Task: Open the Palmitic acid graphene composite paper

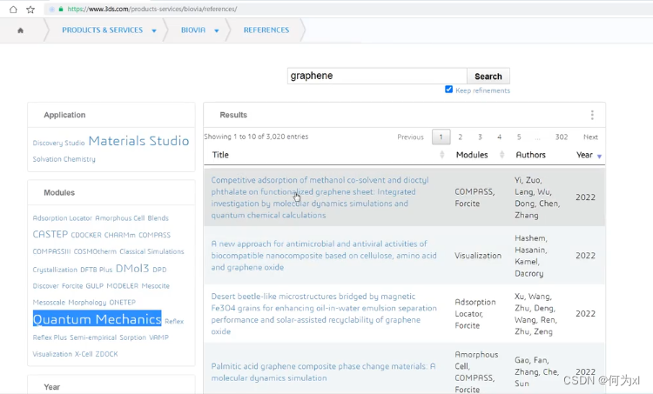Action: tap(323, 372)
